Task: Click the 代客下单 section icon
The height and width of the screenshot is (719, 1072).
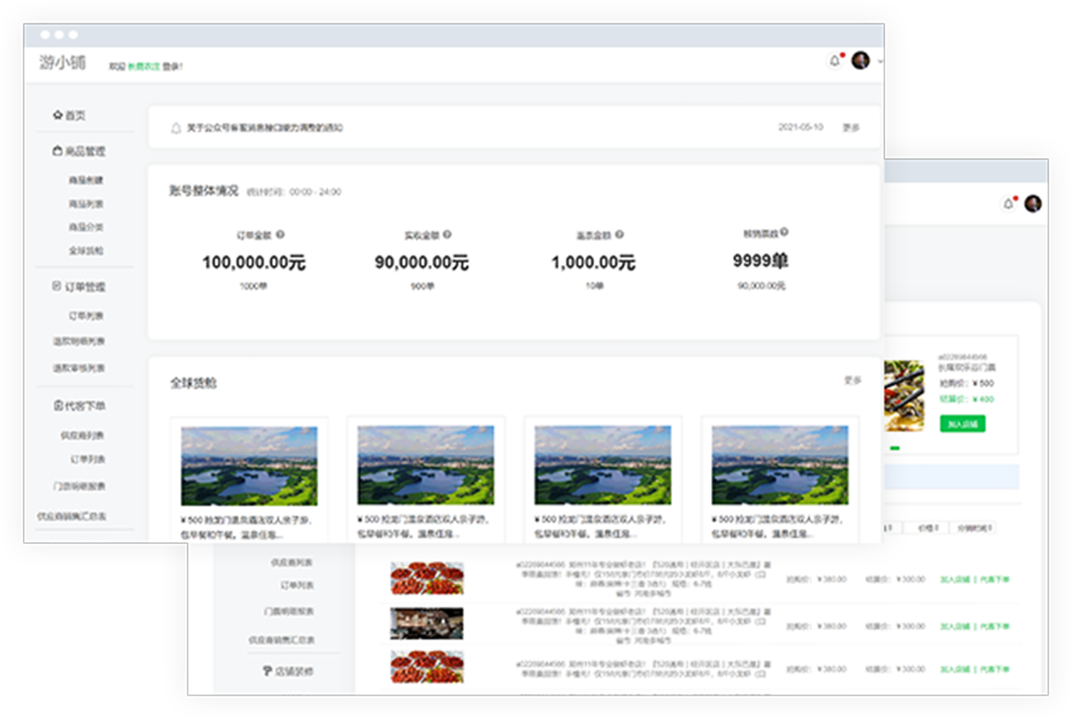Action: [x=57, y=406]
